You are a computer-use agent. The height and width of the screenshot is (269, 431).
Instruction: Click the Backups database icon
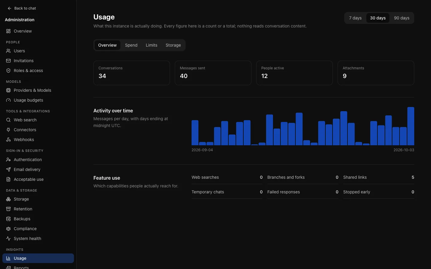(x=8, y=219)
